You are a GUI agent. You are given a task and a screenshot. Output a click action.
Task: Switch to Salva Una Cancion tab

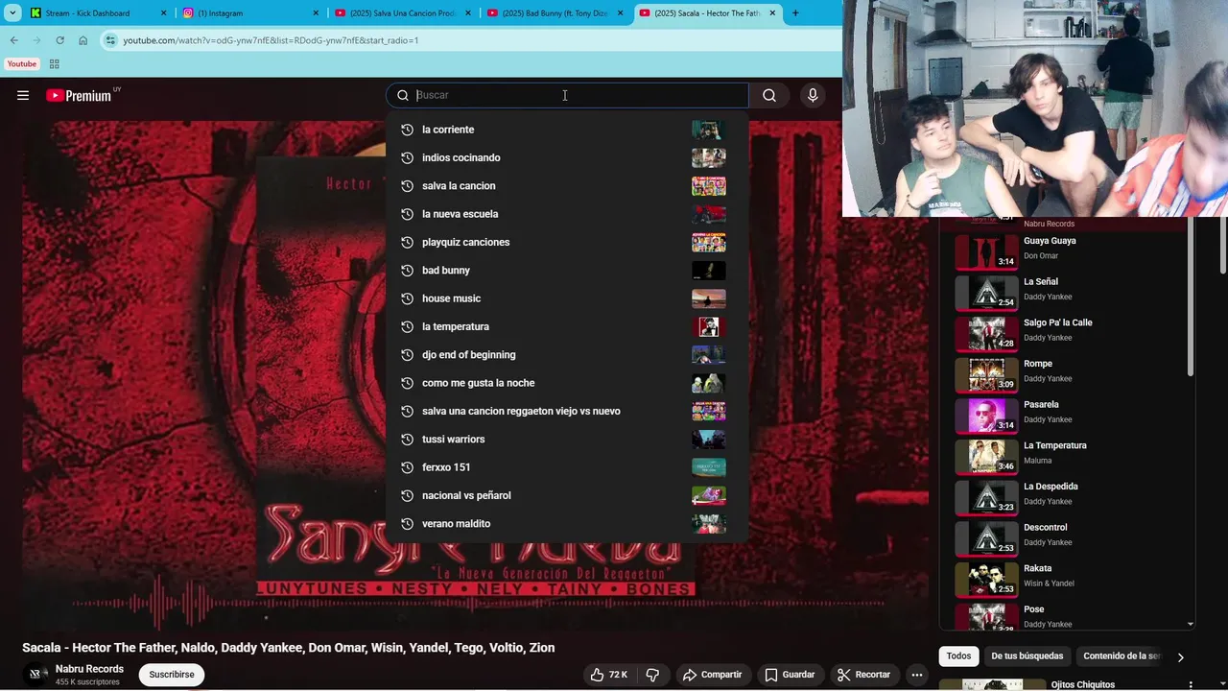coord(404,13)
